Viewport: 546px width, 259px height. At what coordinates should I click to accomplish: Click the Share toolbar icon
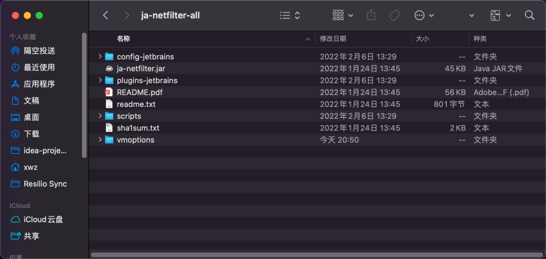pos(371,15)
